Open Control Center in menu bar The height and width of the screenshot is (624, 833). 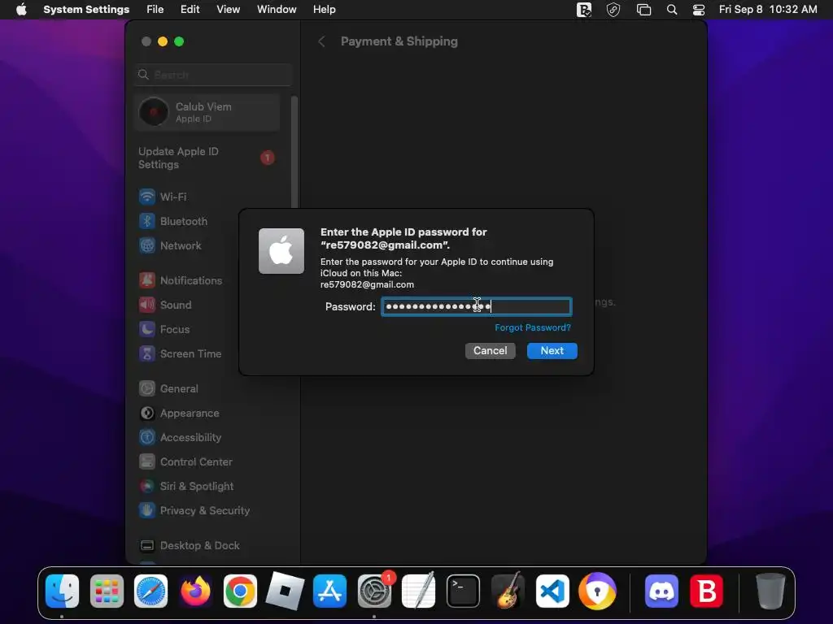[699, 10]
